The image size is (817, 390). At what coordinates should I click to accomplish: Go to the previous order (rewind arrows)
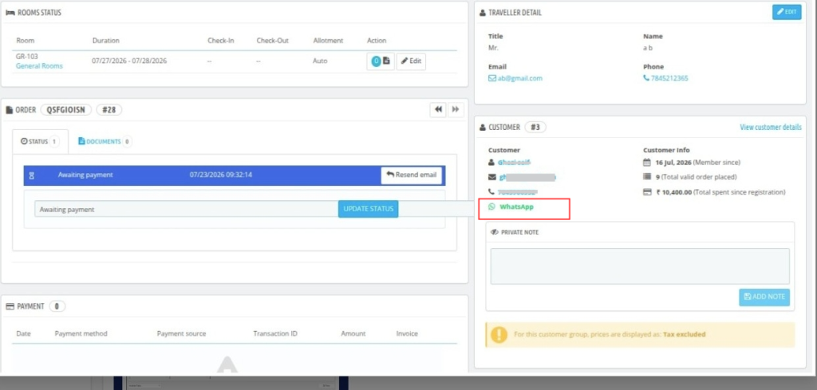pyautogui.click(x=438, y=109)
